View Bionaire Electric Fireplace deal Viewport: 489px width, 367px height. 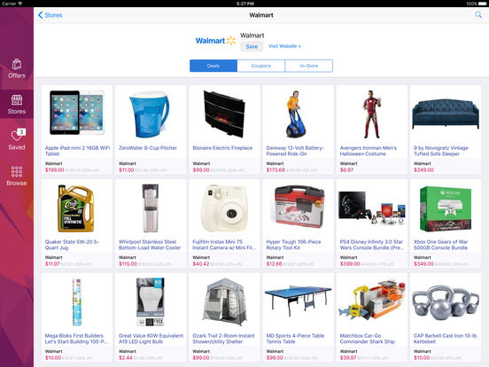(224, 129)
